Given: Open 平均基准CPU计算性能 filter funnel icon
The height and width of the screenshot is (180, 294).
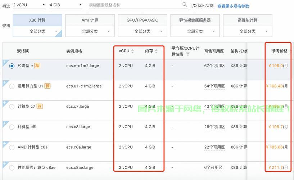Looking at the screenshot, I should click(x=188, y=54).
